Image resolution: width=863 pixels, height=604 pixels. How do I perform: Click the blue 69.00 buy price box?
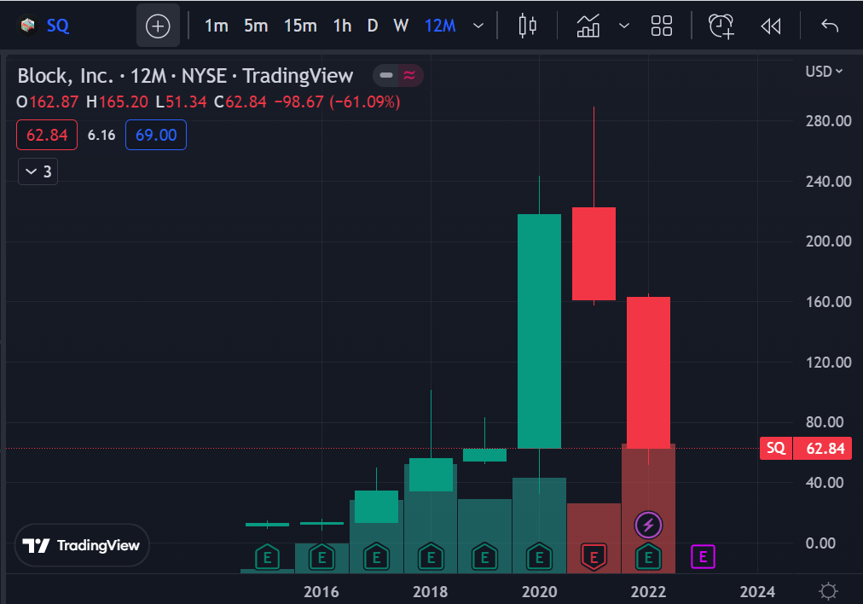coord(156,135)
